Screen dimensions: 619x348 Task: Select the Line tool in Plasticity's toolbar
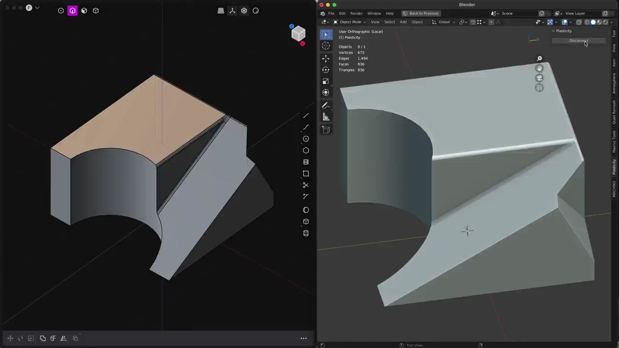tap(306, 116)
